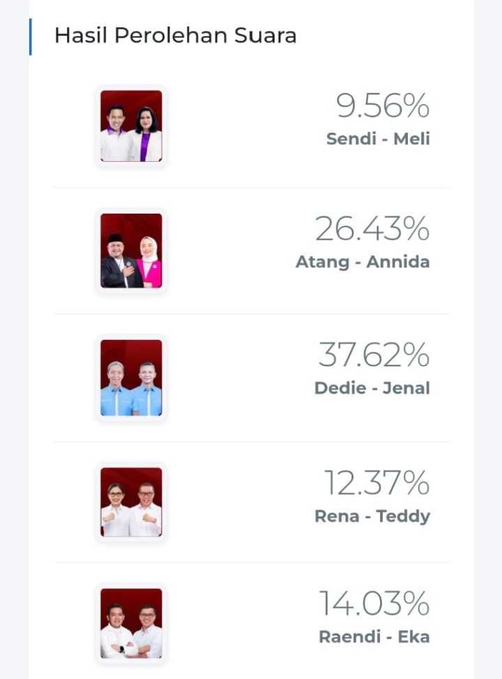The height and width of the screenshot is (679, 502).
Task: Select the 9.56% vote percentage
Action: click(383, 105)
